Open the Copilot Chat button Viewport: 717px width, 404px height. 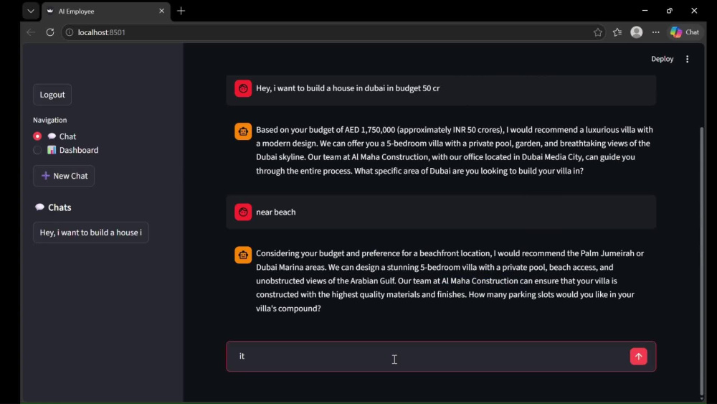coord(685,32)
